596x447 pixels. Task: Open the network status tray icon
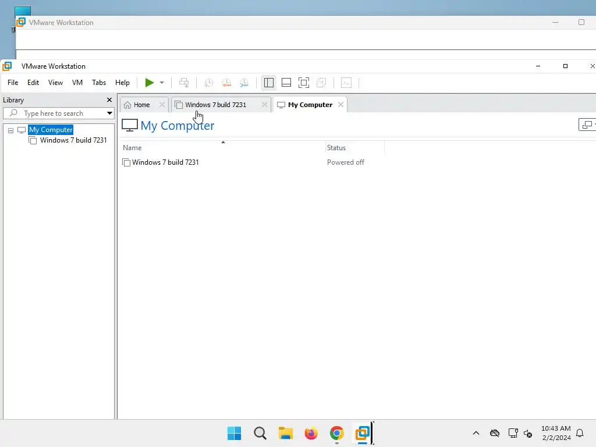coord(513,433)
